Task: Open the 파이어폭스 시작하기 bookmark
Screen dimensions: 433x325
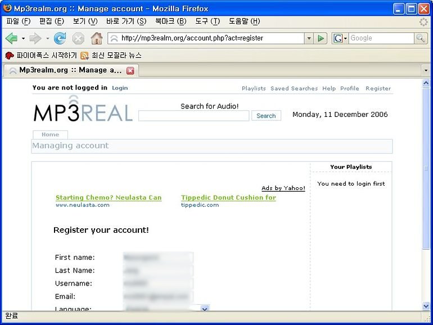Action: click(x=41, y=56)
